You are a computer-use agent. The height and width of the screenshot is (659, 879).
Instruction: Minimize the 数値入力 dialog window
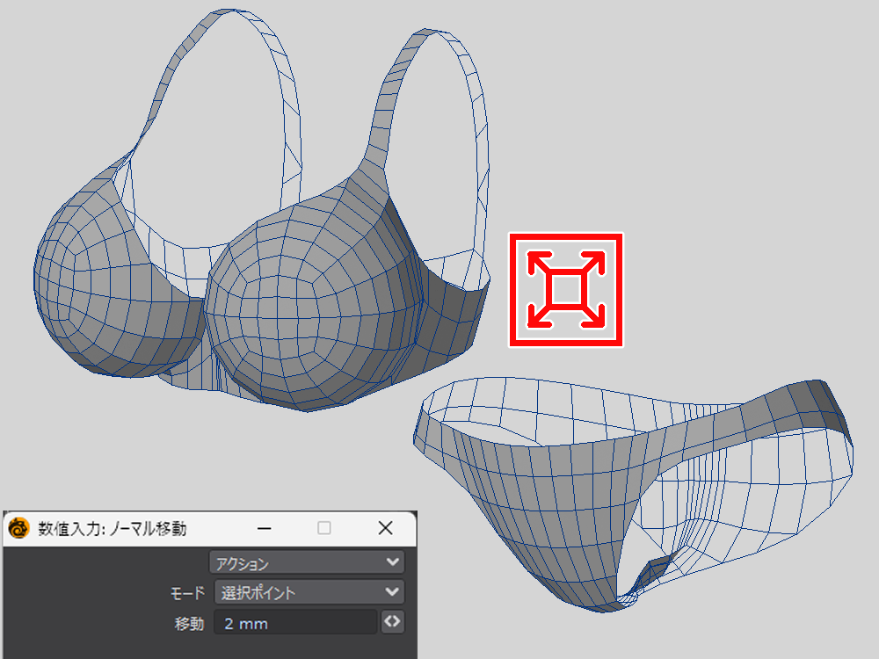(x=264, y=528)
